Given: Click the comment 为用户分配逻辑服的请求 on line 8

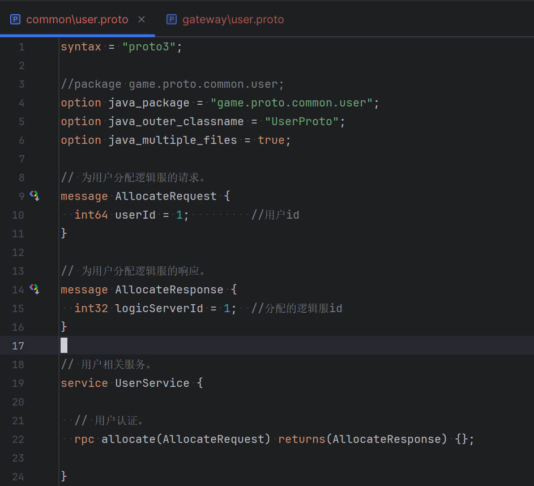Looking at the screenshot, I should [x=134, y=177].
